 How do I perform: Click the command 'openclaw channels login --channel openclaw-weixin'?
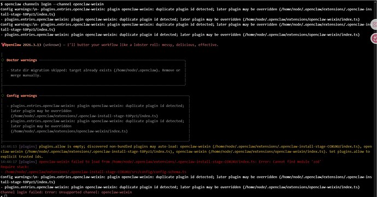(54, 4)
